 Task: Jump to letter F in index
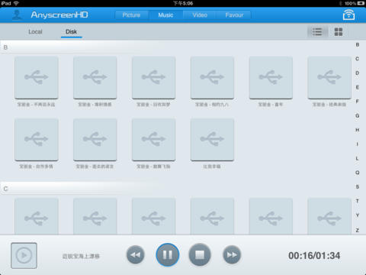coord(358,102)
